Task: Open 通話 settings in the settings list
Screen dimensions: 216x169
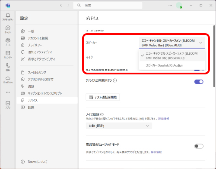Action: coord(47,86)
